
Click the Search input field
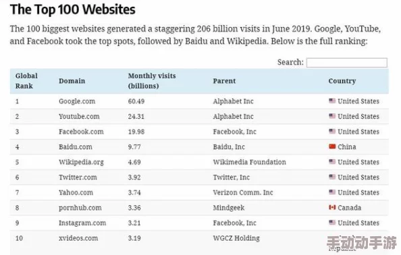tap(347, 63)
